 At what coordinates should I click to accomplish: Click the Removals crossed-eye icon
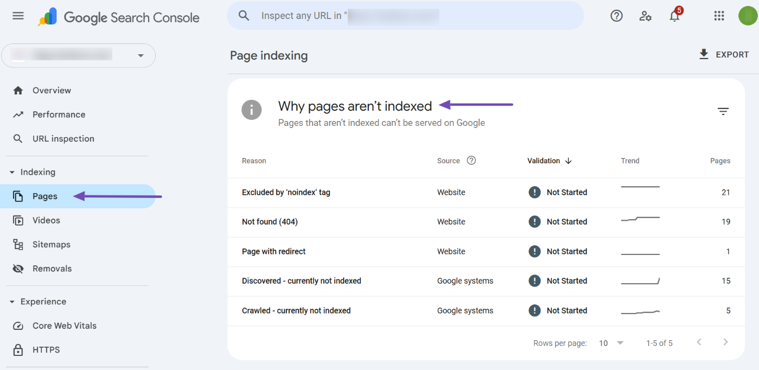(x=18, y=269)
